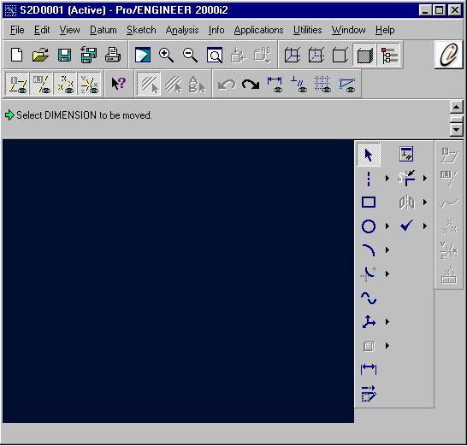The width and height of the screenshot is (467, 446).
Task: Click message area scroll up arrow
Action: (x=456, y=107)
